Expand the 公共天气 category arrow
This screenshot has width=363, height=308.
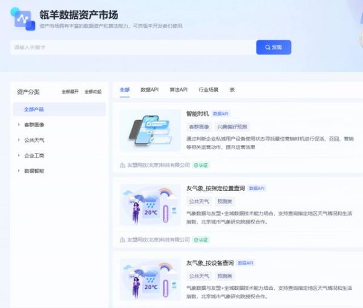pyautogui.click(x=19, y=140)
